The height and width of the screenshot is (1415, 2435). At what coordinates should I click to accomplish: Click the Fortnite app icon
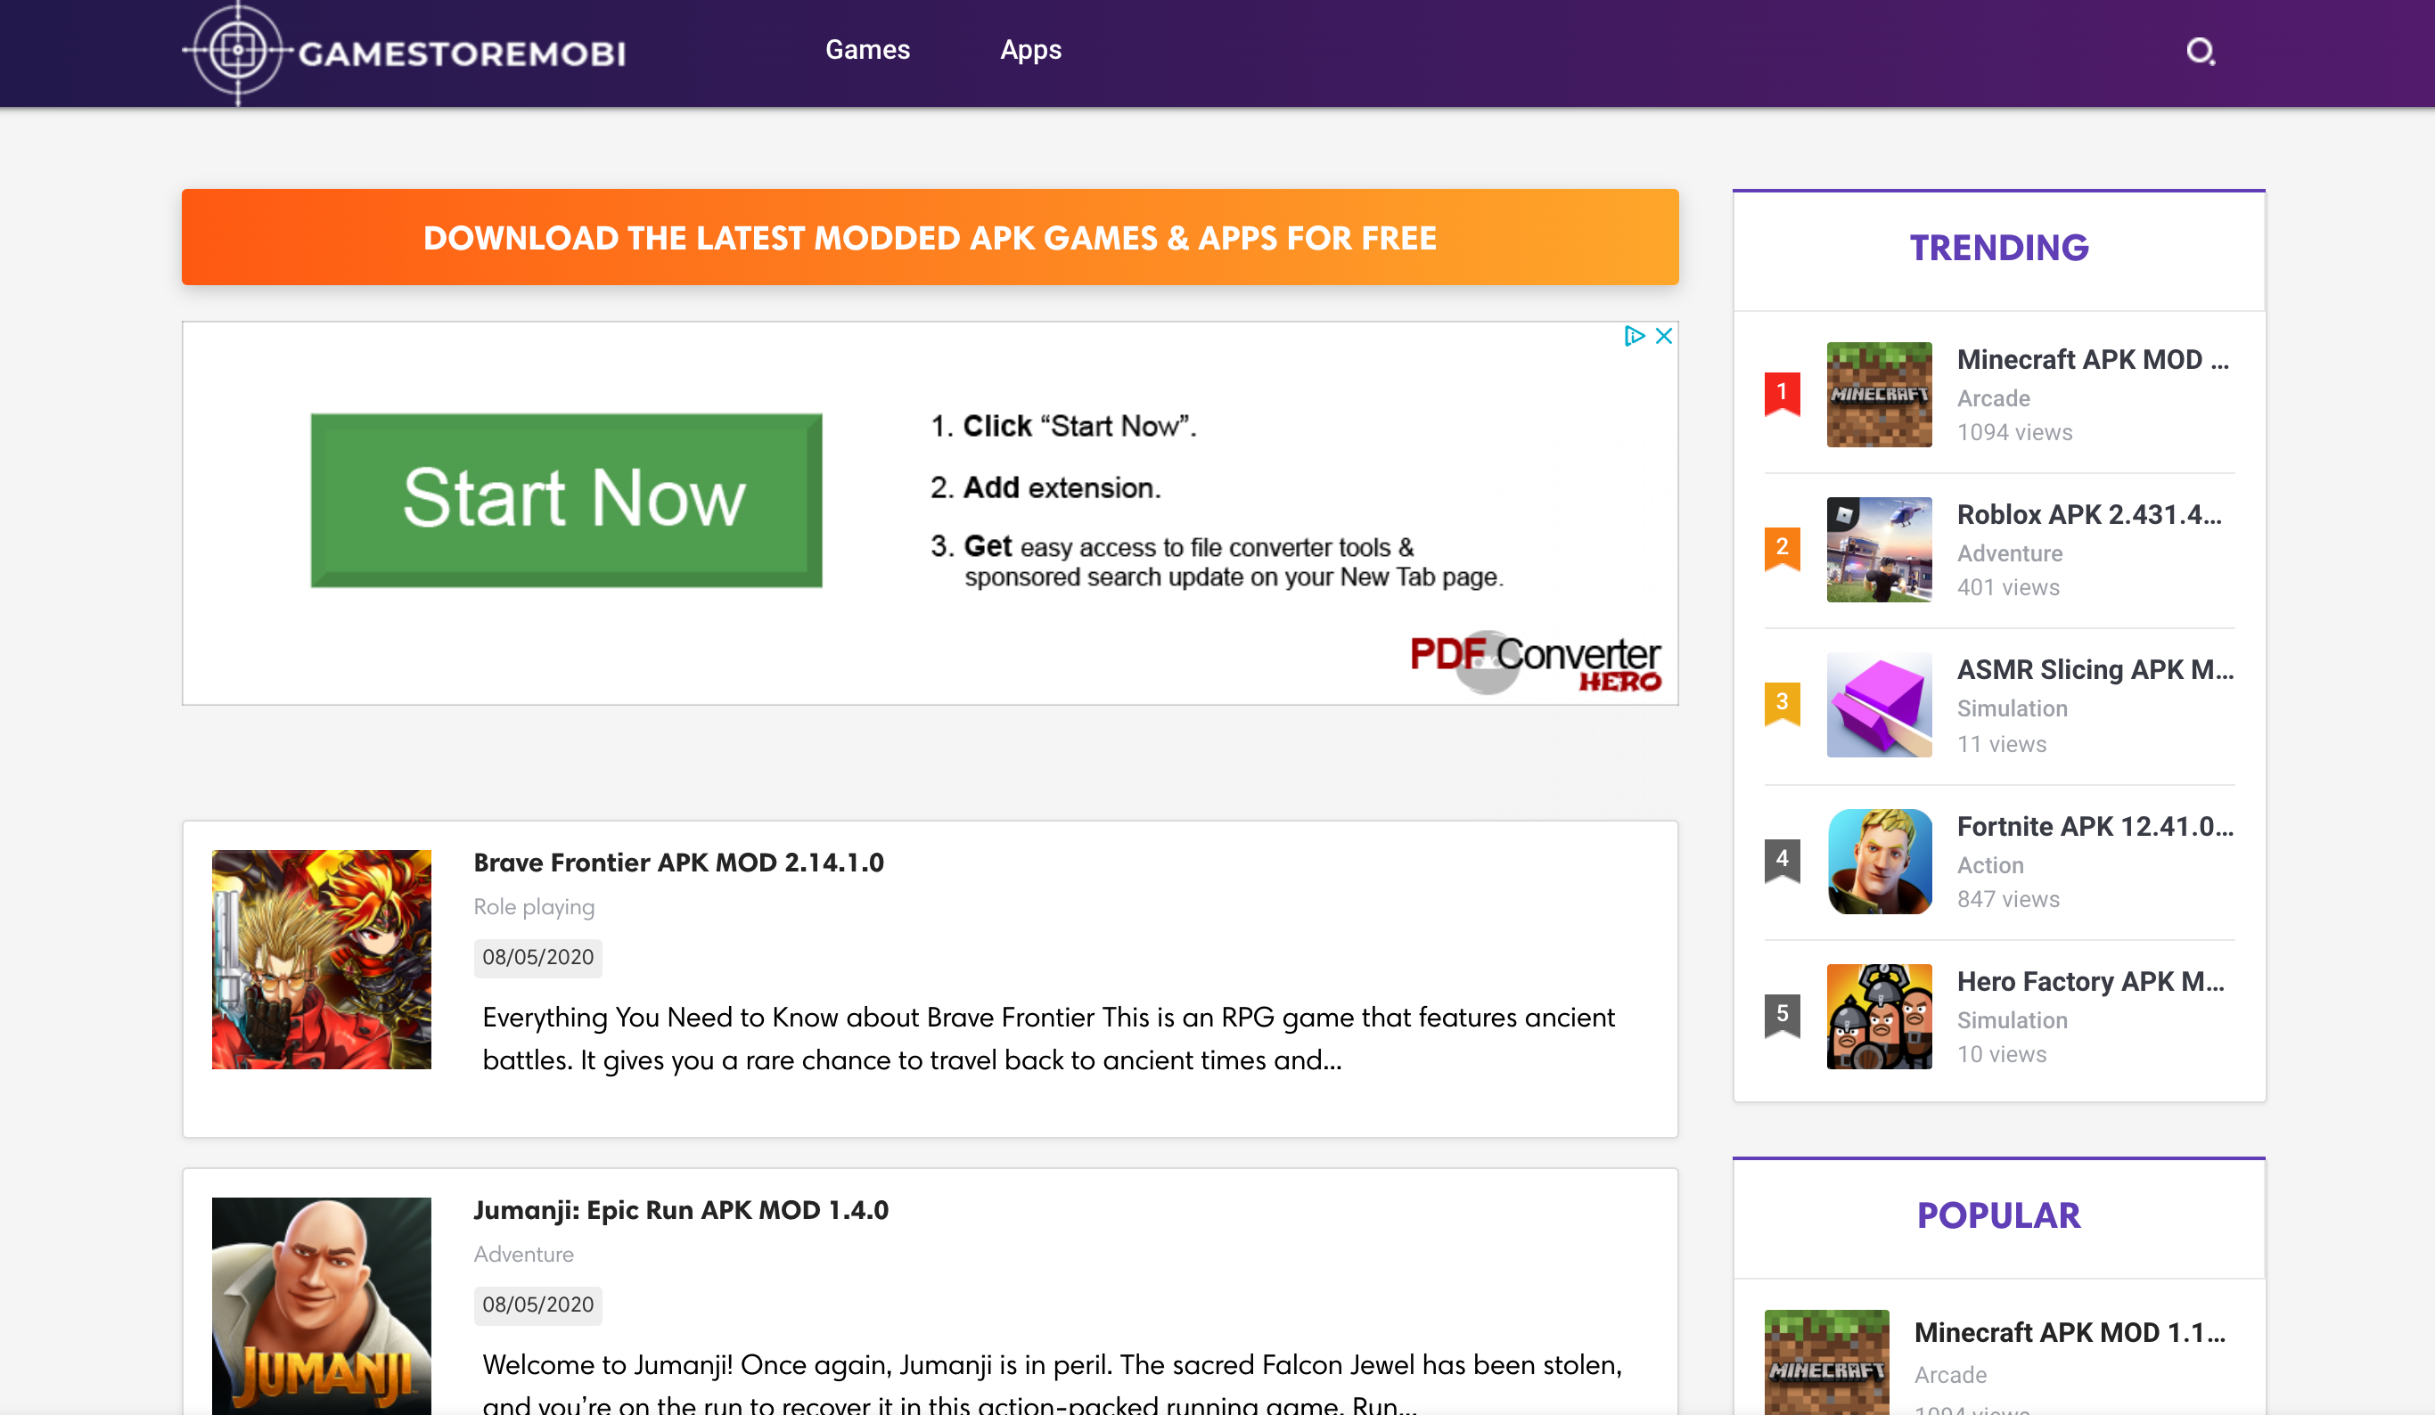[1879, 861]
